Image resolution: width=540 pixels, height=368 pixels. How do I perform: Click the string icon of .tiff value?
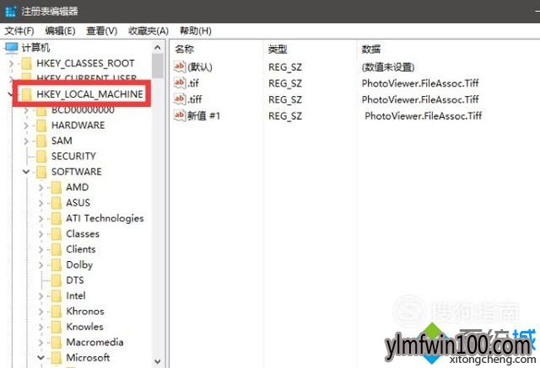[180, 99]
